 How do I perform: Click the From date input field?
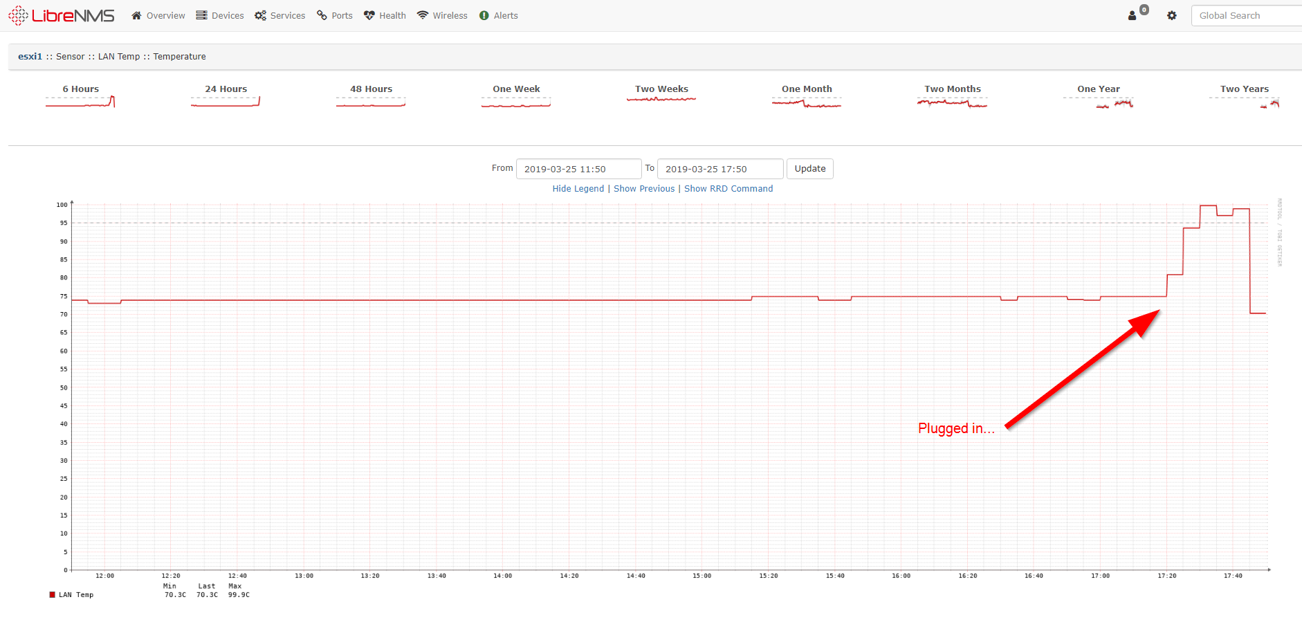tap(579, 169)
